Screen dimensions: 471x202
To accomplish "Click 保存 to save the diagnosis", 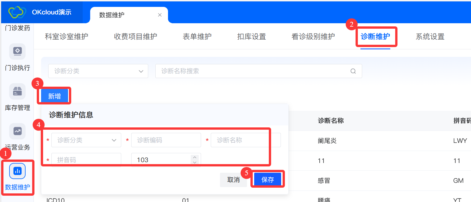I will point(267,180).
